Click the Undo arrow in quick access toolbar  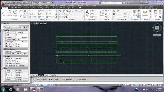click(x=23, y=3)
